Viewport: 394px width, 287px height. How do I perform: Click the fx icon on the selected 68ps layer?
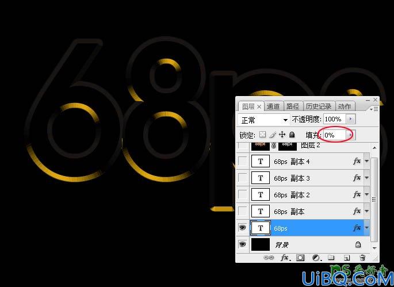coord(357,228)
